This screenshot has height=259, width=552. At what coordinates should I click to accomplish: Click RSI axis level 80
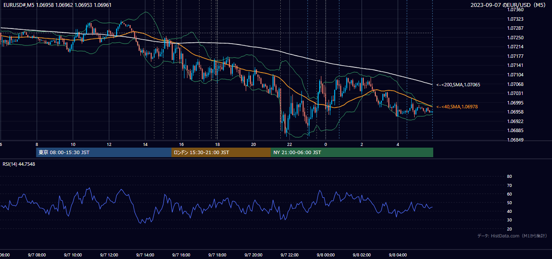click(x=509, y=177)
